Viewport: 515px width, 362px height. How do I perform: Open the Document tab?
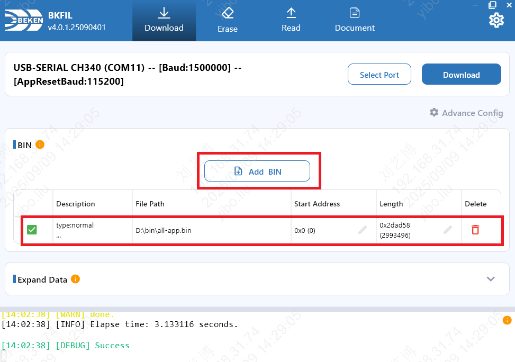click(355, 21)
